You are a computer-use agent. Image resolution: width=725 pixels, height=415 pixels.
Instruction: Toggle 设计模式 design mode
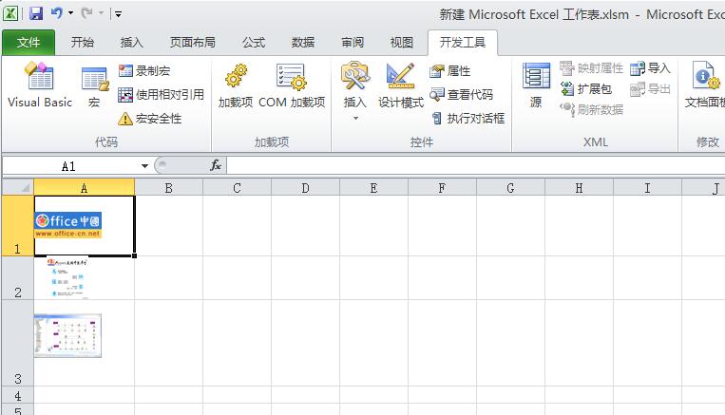(400, 86)
